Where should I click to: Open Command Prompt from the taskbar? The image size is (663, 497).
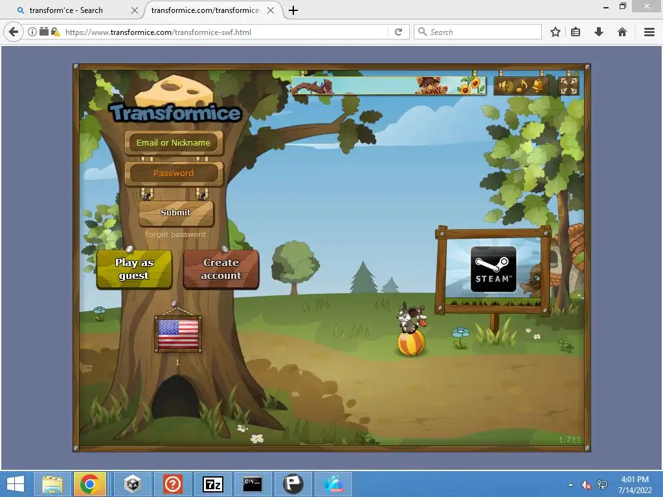(253, 484)
